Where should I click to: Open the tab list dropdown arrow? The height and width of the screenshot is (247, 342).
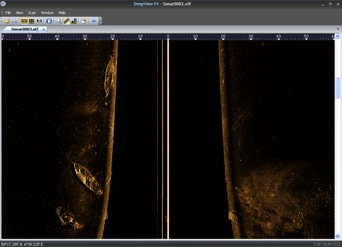338,29
